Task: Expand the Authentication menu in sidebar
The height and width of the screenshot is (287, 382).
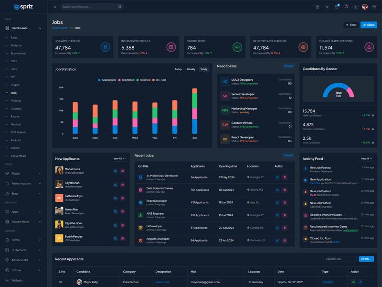Action: coord(23,183)
